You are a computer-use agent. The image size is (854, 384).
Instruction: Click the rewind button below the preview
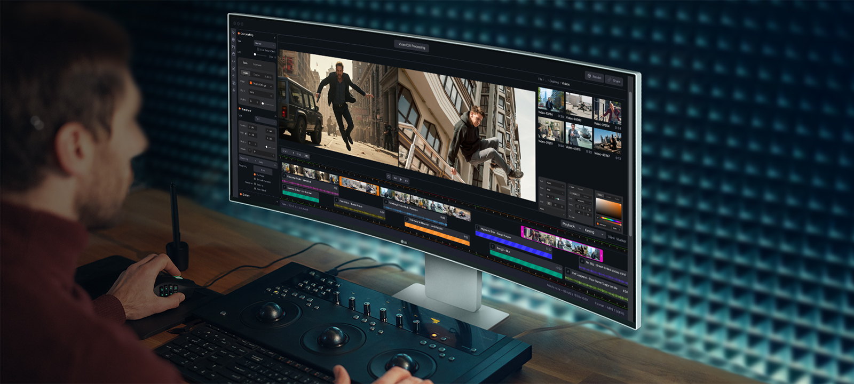pos(395,179)
